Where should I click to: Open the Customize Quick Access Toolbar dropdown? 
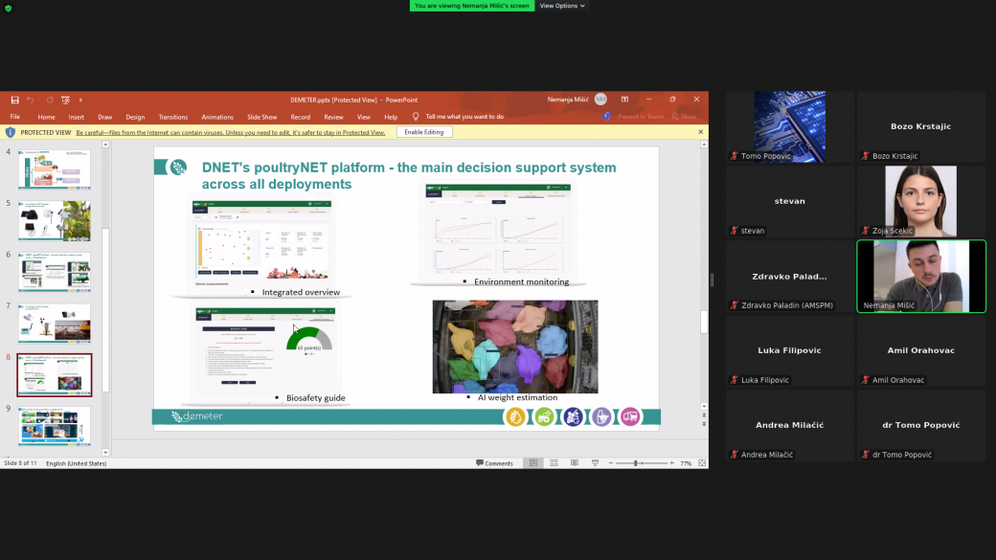[80, 100]
